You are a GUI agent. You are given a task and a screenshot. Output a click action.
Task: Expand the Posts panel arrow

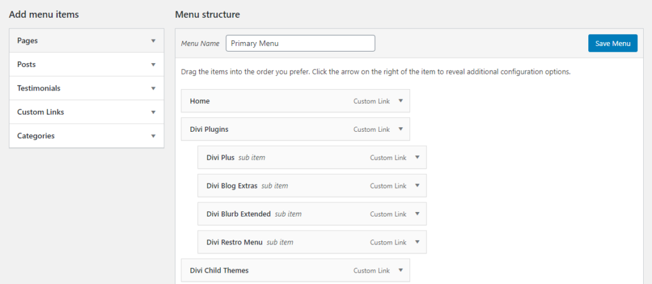pos(153,64)
